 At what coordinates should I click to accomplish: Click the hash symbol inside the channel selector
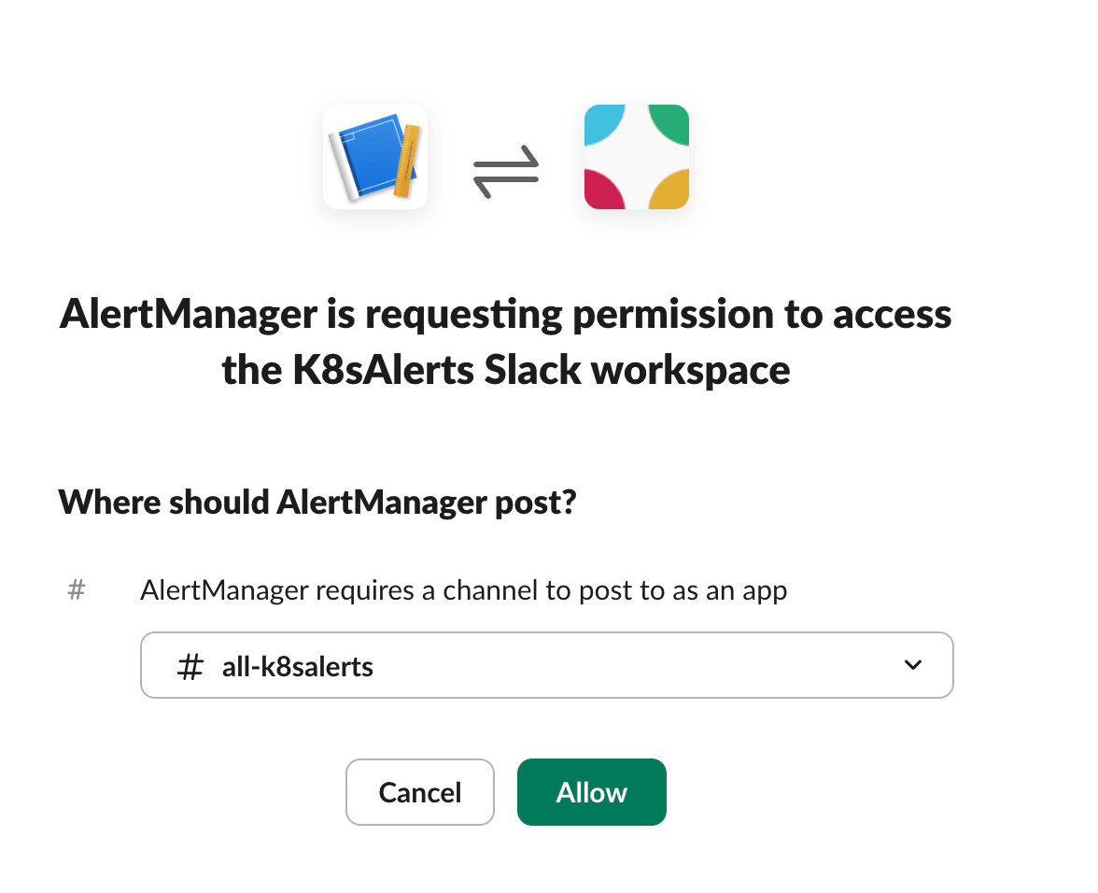point(190,665)
